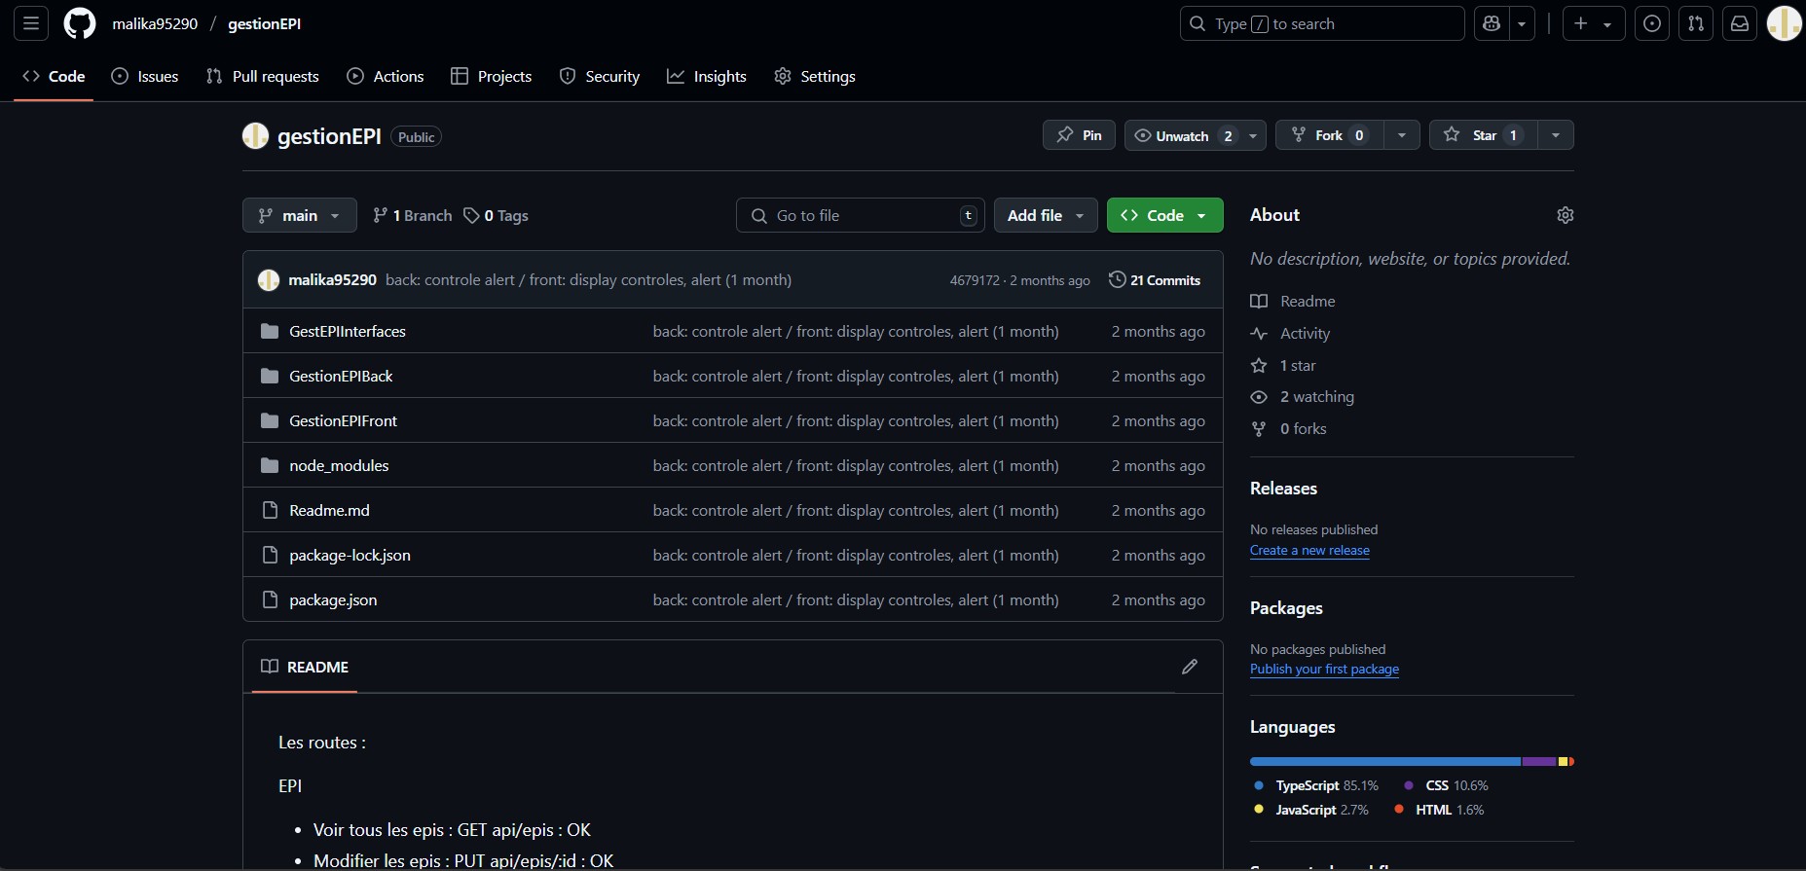Expand Copilot options dropdown arrow

pos(1522,23)
